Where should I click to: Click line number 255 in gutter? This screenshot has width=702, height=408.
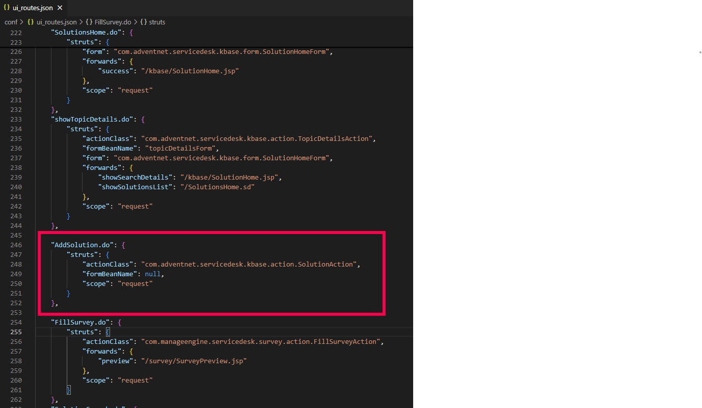click(x=16, y=332)
